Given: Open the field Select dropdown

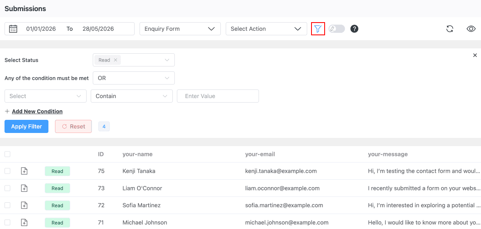Looking at the screenshot, I should tap(46, 96).
